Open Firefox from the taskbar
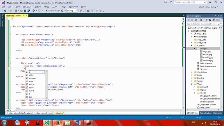The width and height of the screenshot is (224, 126). pos(58,123)
